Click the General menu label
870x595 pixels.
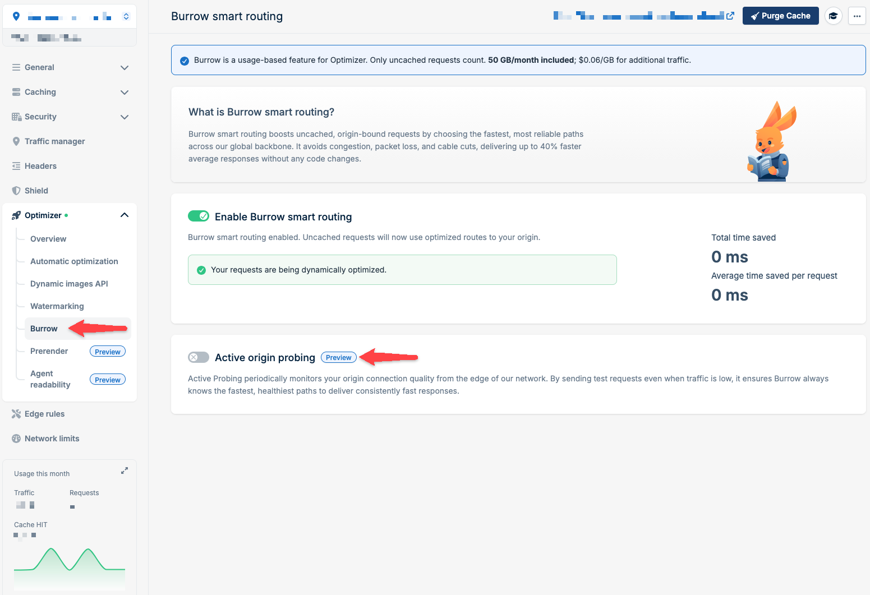pos(39,67)
